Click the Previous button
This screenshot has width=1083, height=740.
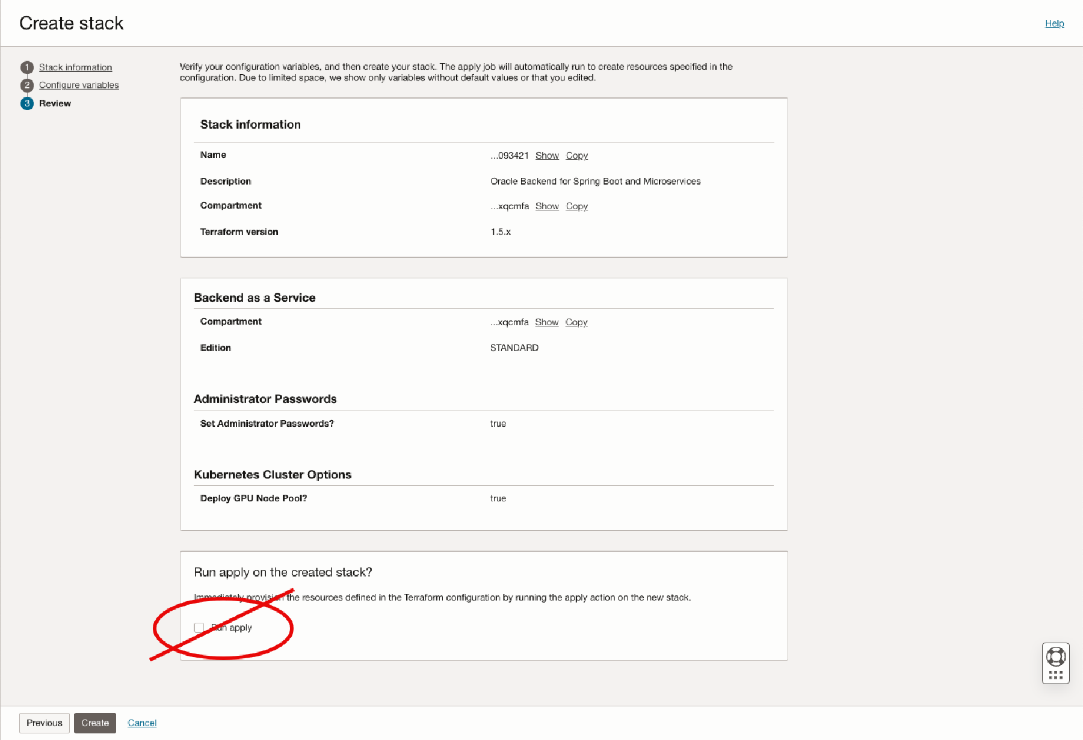tap(44, 723)
